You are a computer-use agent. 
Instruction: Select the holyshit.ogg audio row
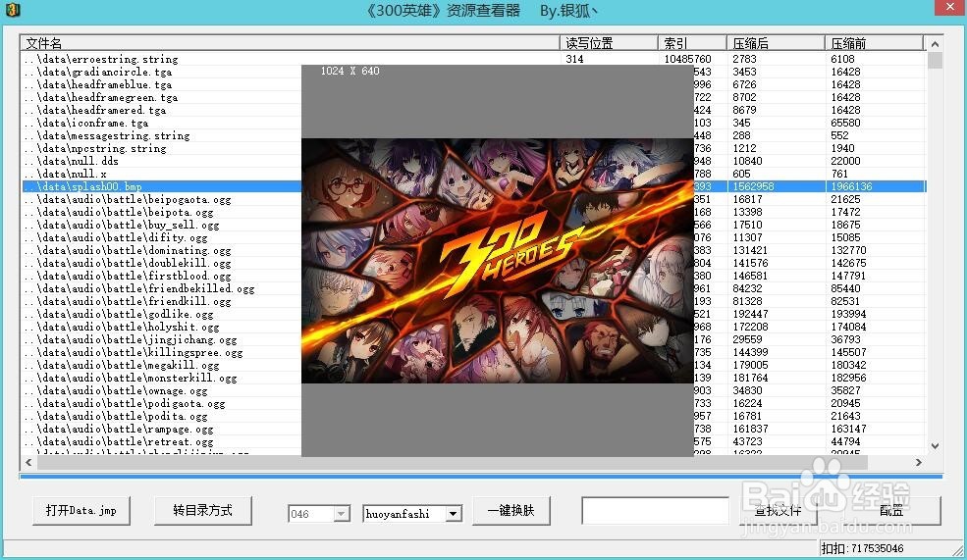[473, 328]
